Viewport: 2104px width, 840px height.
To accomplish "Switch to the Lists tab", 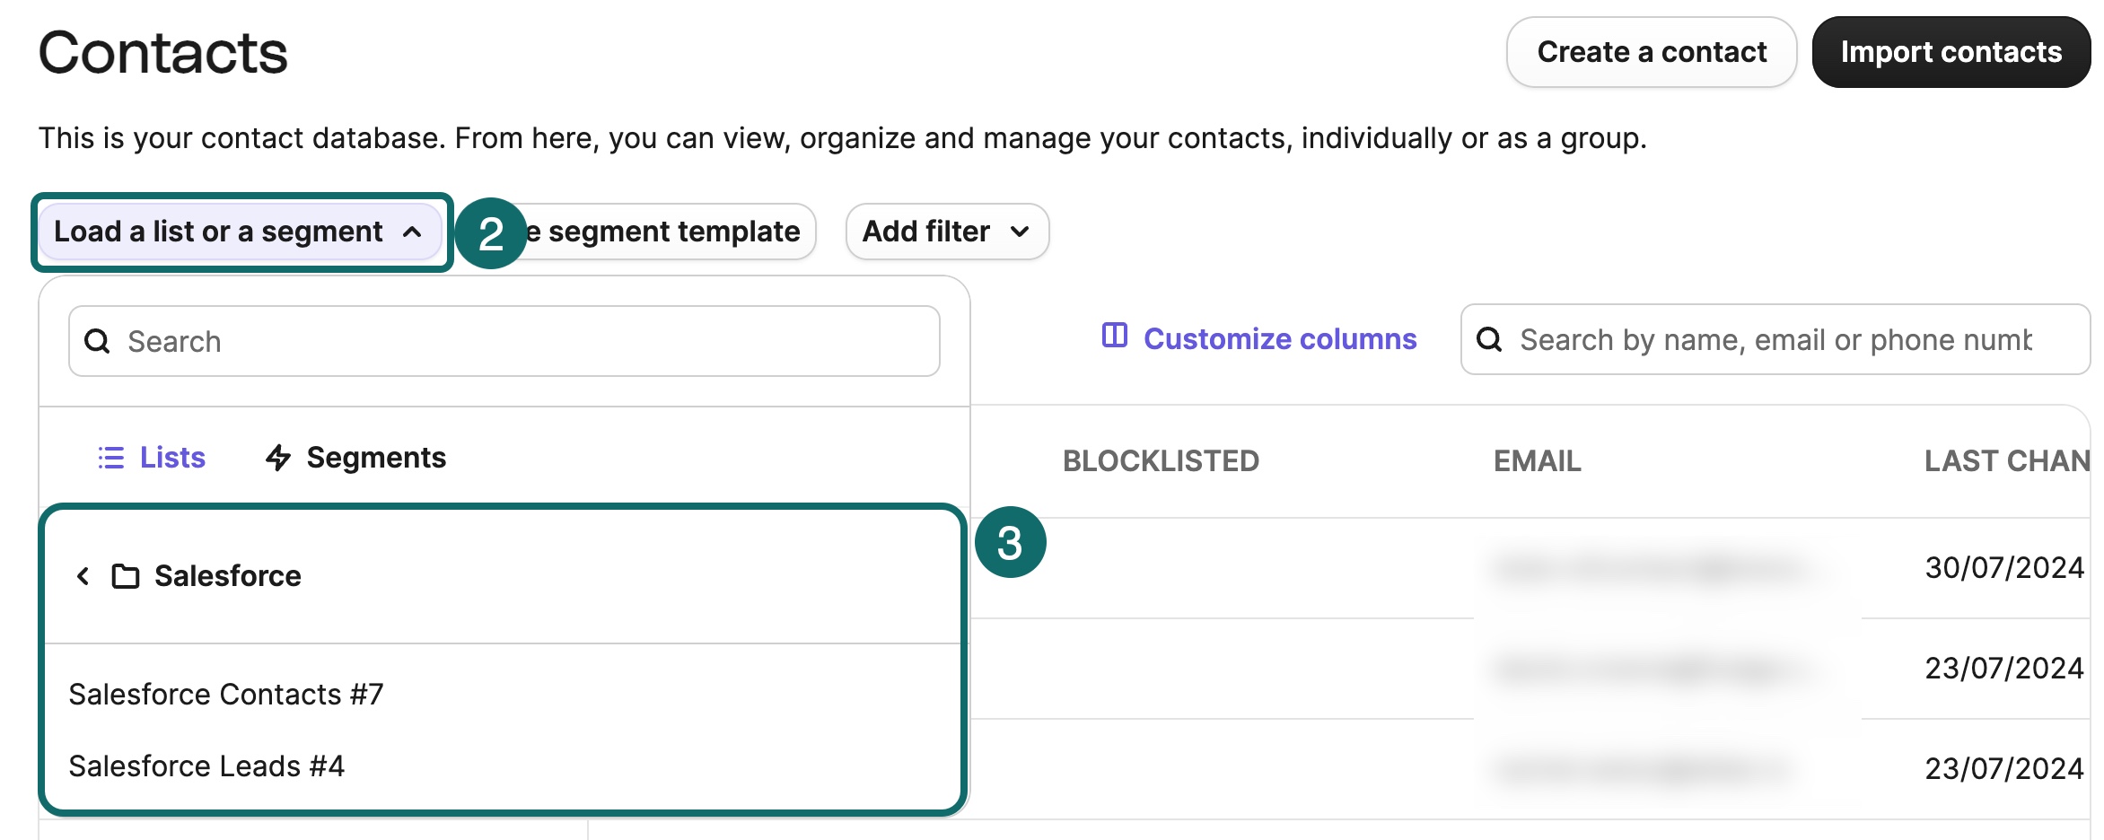I will (x=152, y=458).
